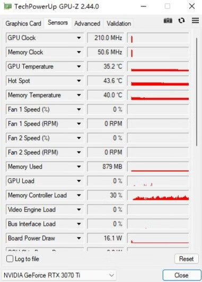
Task: Click the refresh arrows icon
Action: 181,21
